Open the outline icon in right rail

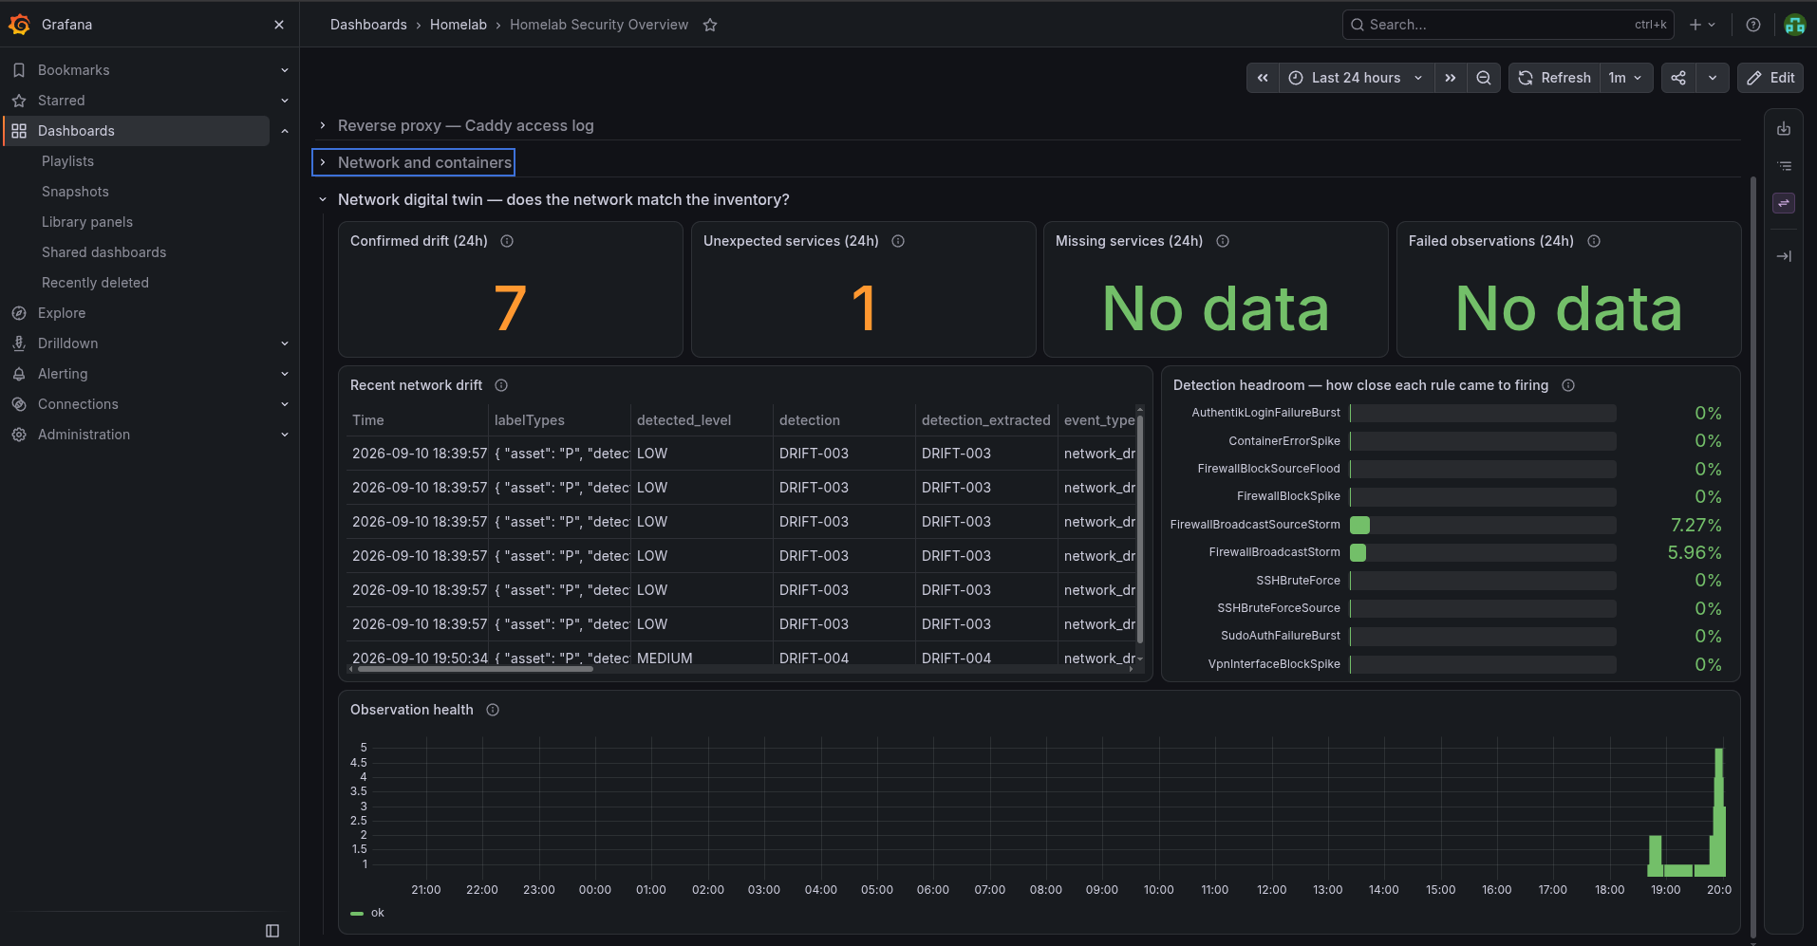coord(1784,166)
